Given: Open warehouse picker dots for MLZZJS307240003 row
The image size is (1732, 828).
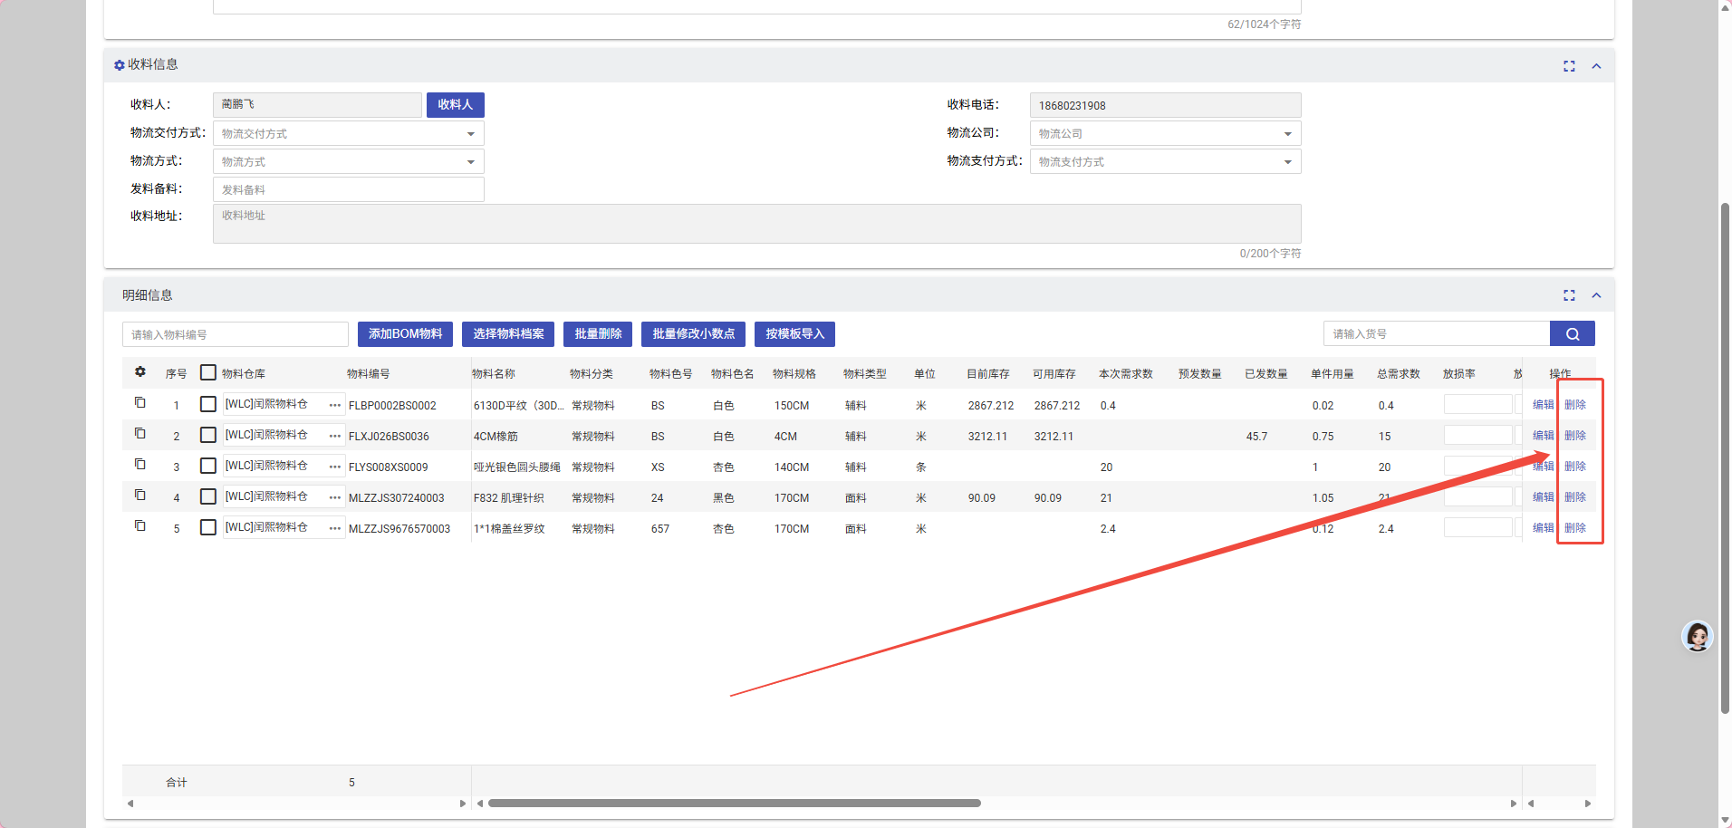Looking at the screenshot, I should point(335,497).
